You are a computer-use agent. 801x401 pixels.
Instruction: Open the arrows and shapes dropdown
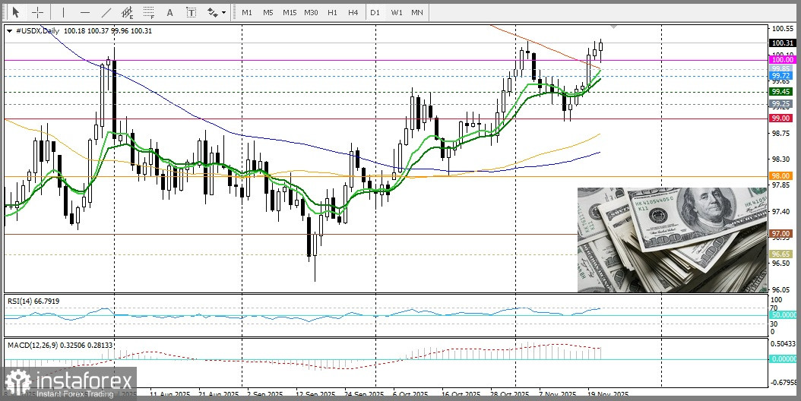[x=216, y=12]
